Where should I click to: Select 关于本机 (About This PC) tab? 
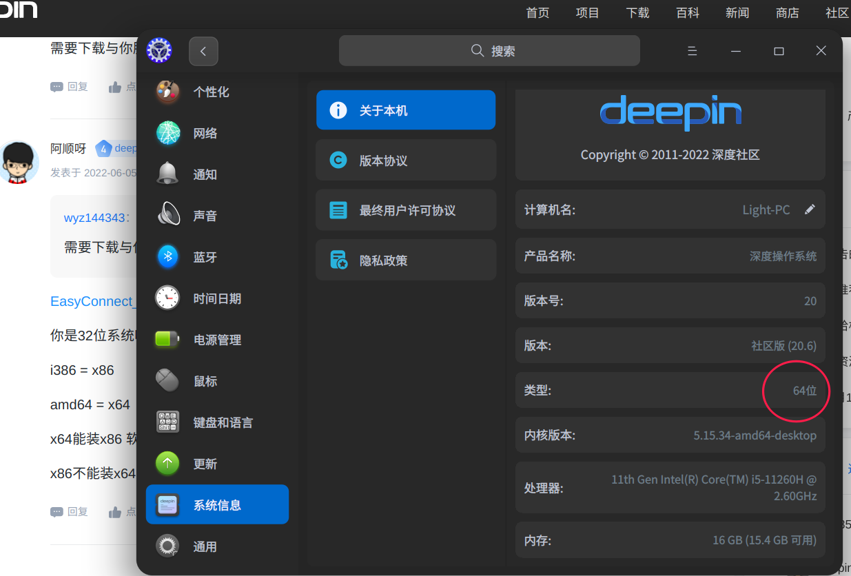tap(405, 110)
